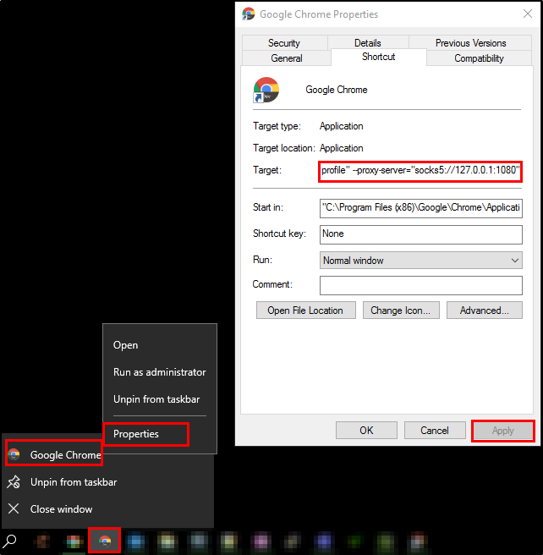The height and width of the screenshot is (555, 543).
Task: Open Advanced shortcut settings
Action: 485,310
